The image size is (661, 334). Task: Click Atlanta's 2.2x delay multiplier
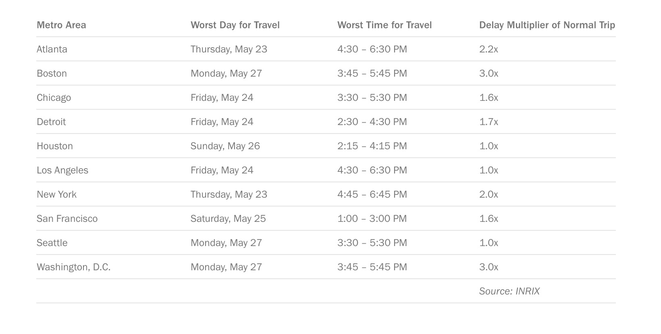[x=488, y=49]
